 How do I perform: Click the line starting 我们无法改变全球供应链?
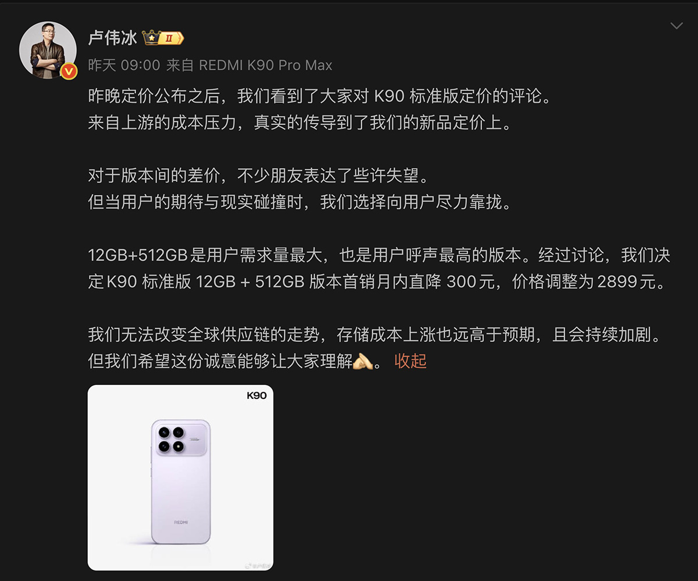[x=375, y=334]
